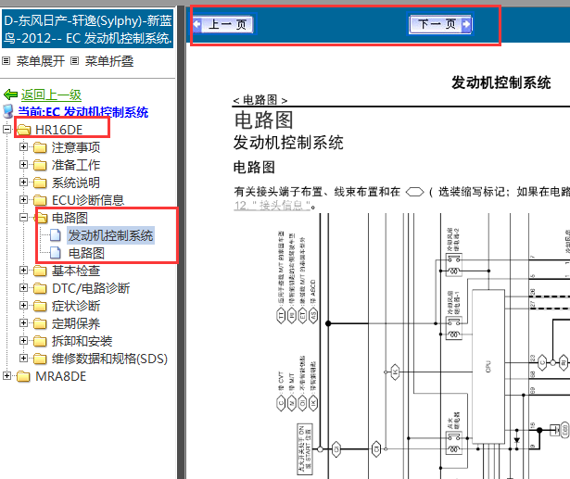570x479 pixels.
Task: Click the page icon of 电路图 document
Action: coord(56,253)
